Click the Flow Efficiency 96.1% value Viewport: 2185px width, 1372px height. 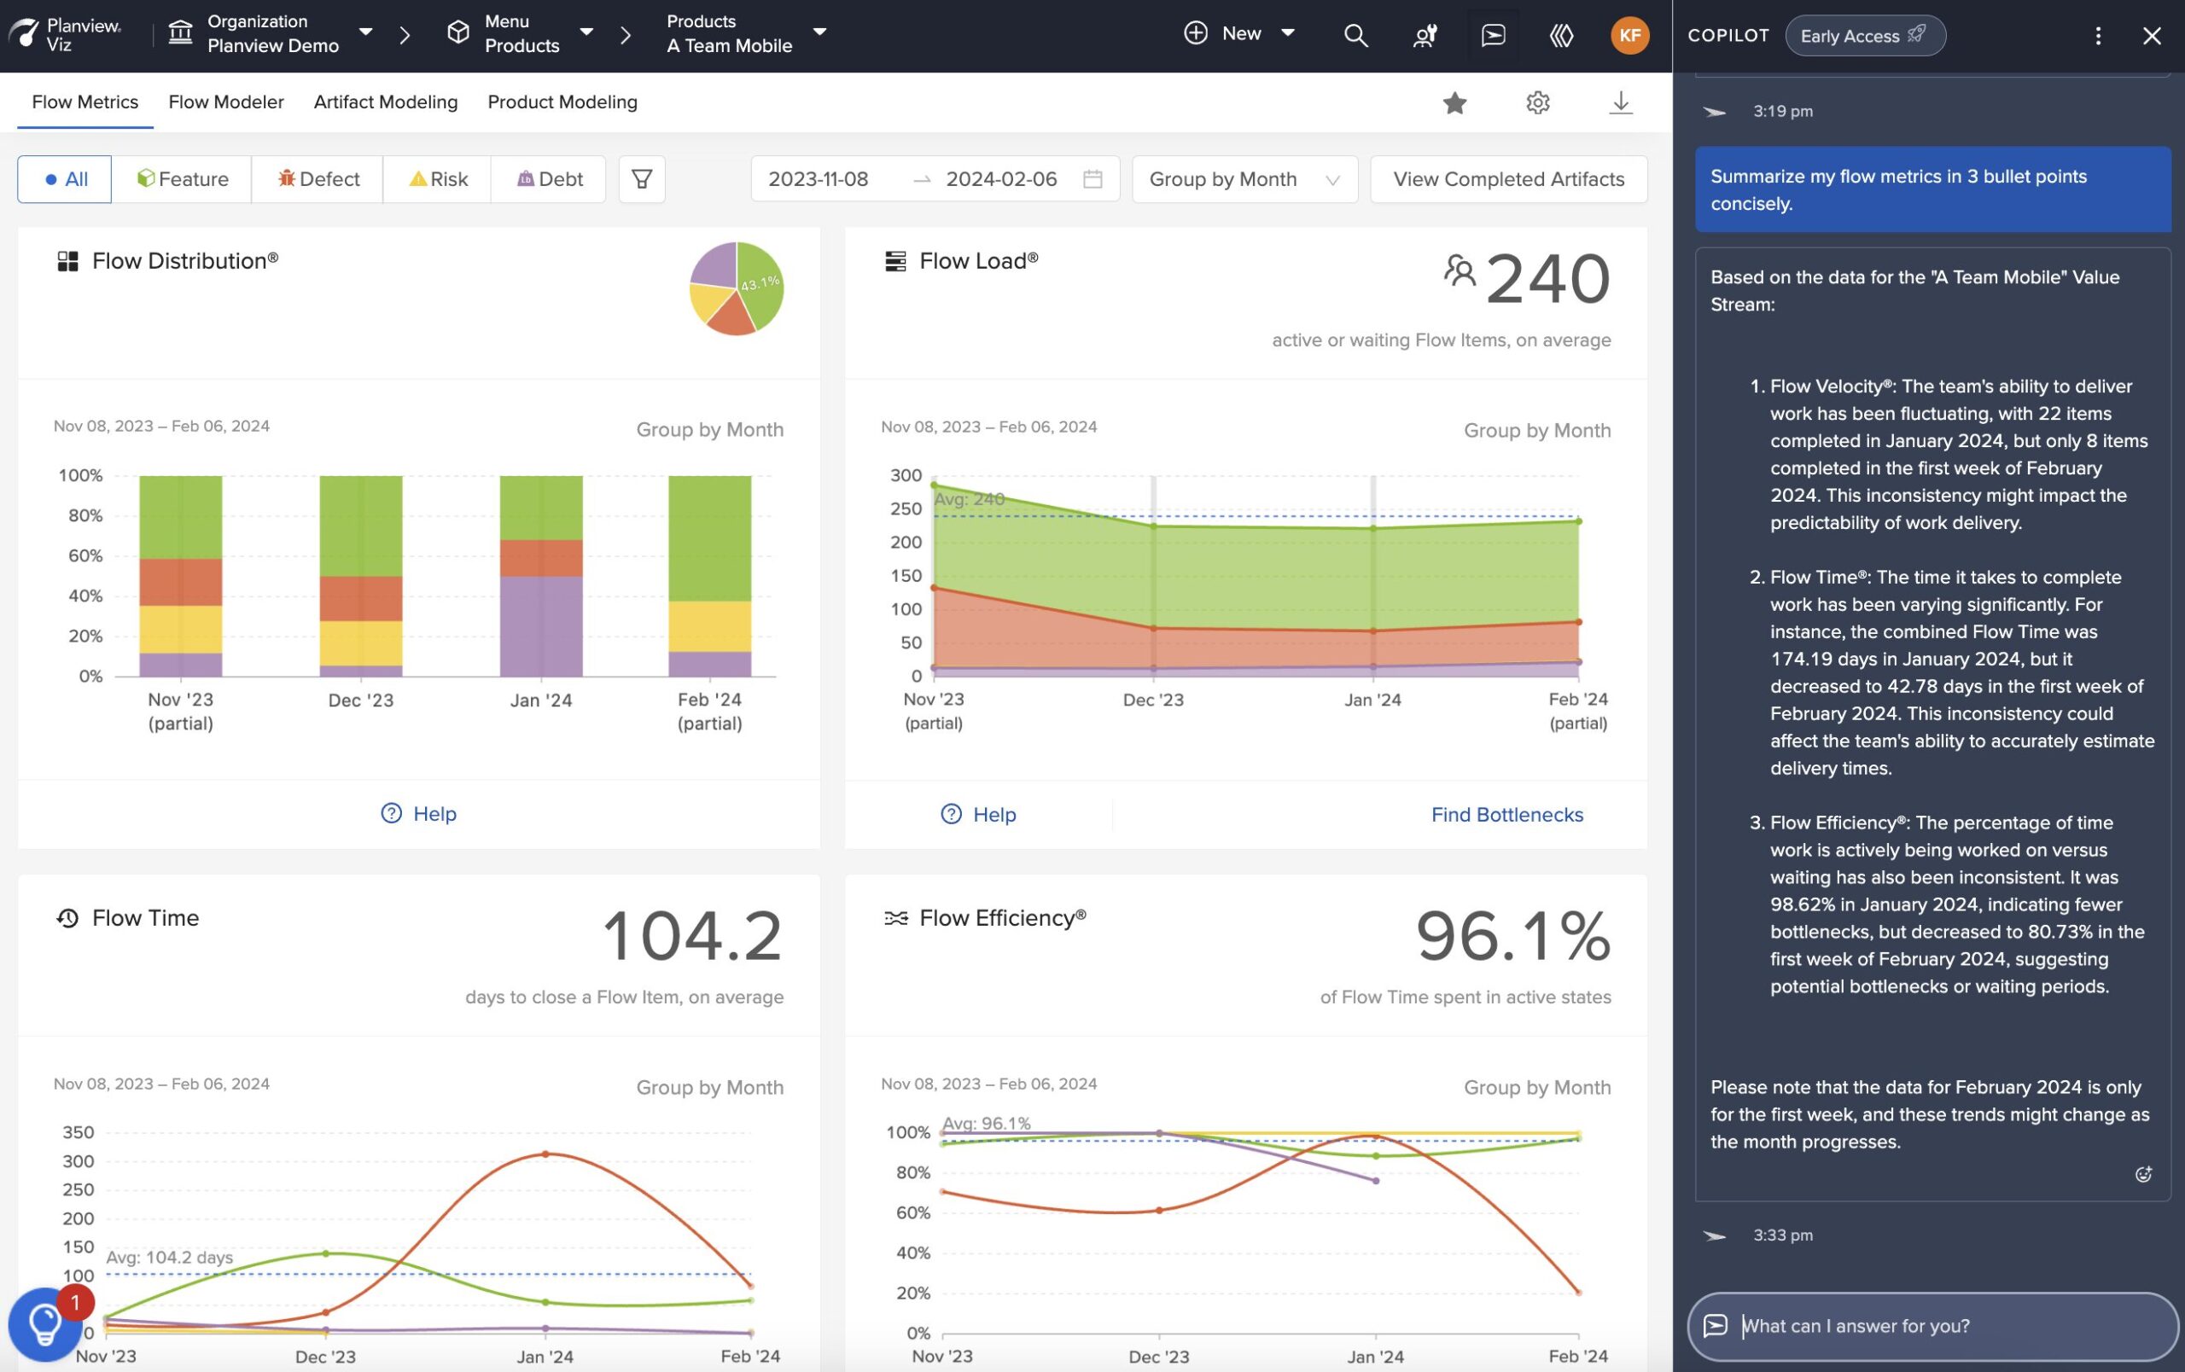point(1512,936)
